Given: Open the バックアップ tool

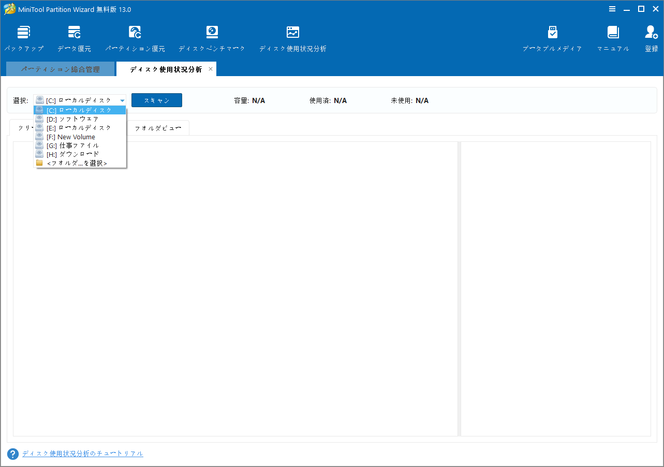Looking at the screenshot, I should click(24, 37).
